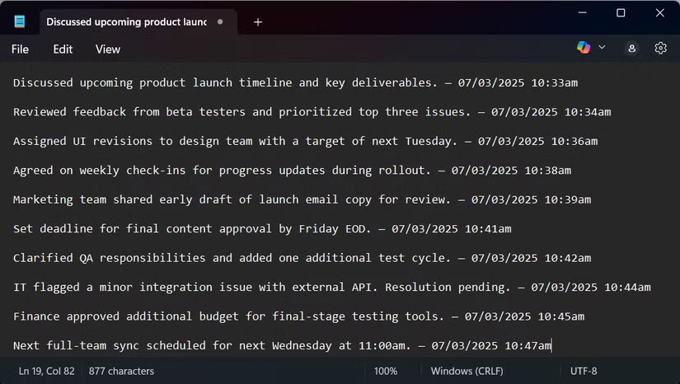Viewport: 680px width, 384px height.
Task: Select the "Discussed upcoming product launch" tab
Action: tap(125, 22)
